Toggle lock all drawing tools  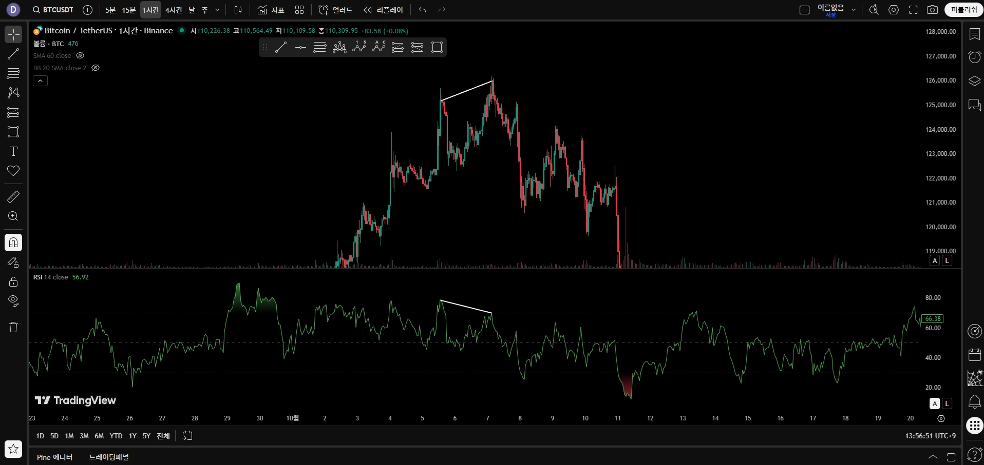coord(13,281)
